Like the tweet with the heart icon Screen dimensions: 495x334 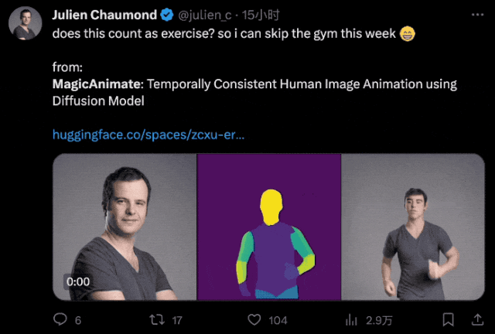coord(254,319)
